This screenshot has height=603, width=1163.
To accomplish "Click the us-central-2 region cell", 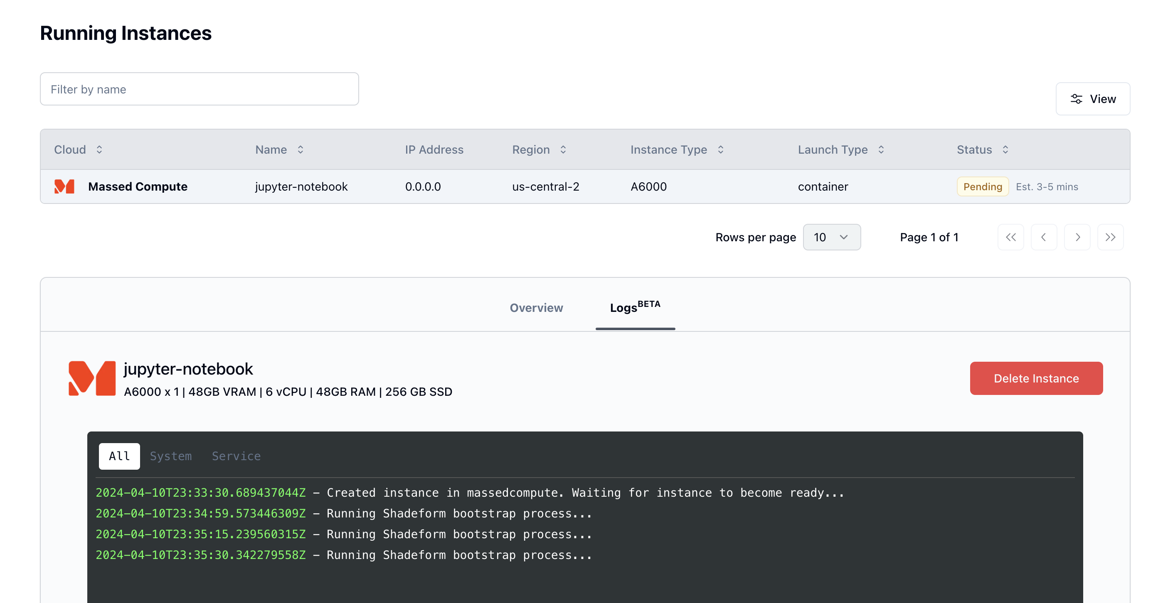I will [x=545, y=186].
